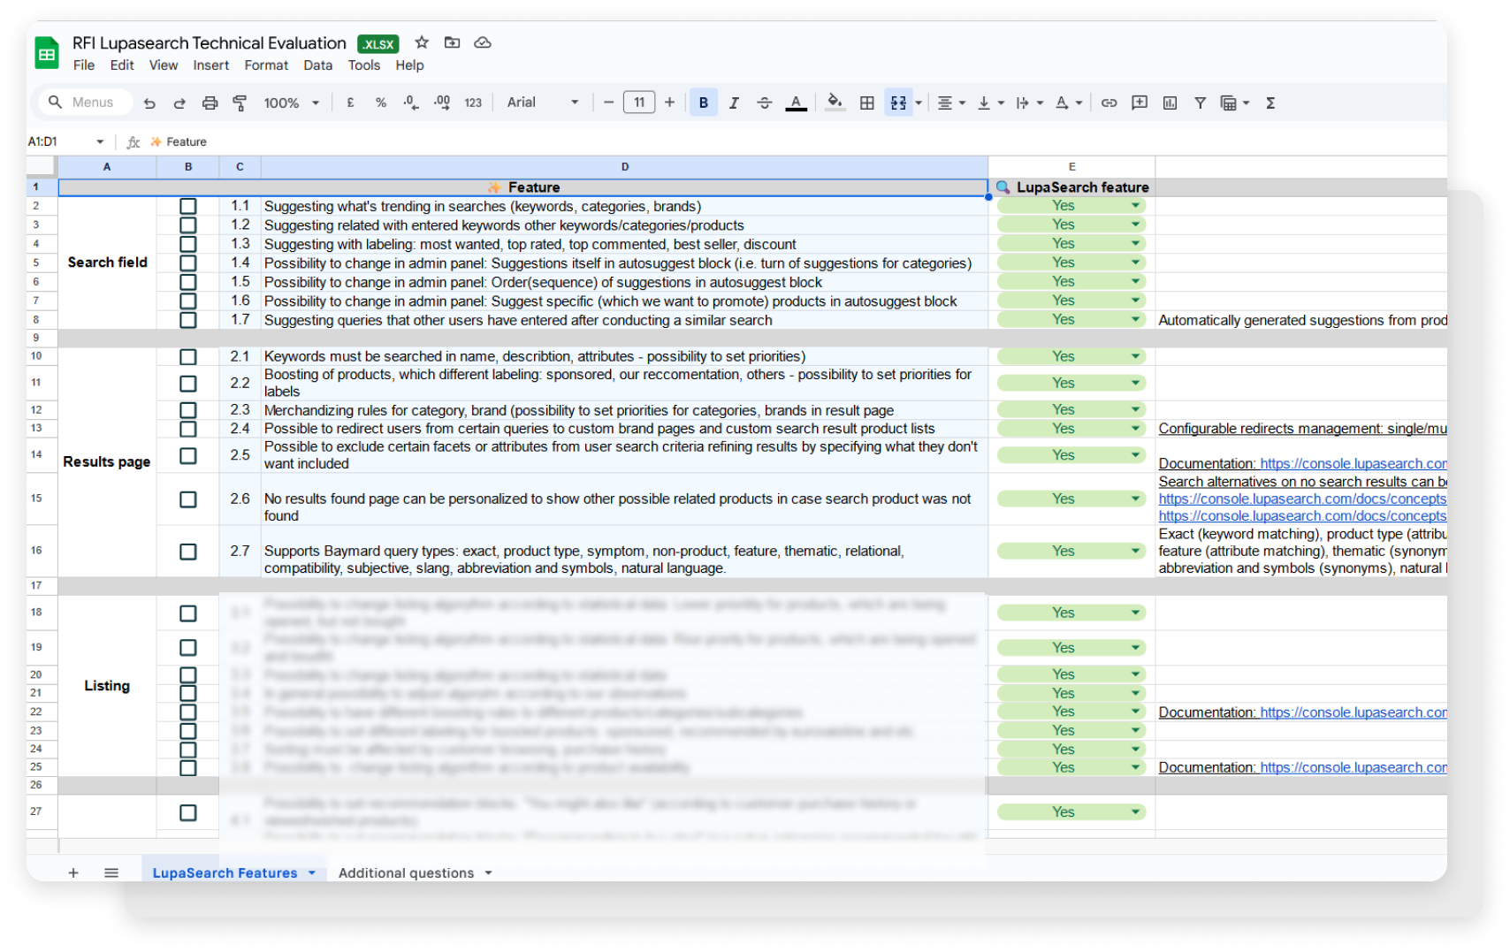Increase decimal places icon

point(442,103)
